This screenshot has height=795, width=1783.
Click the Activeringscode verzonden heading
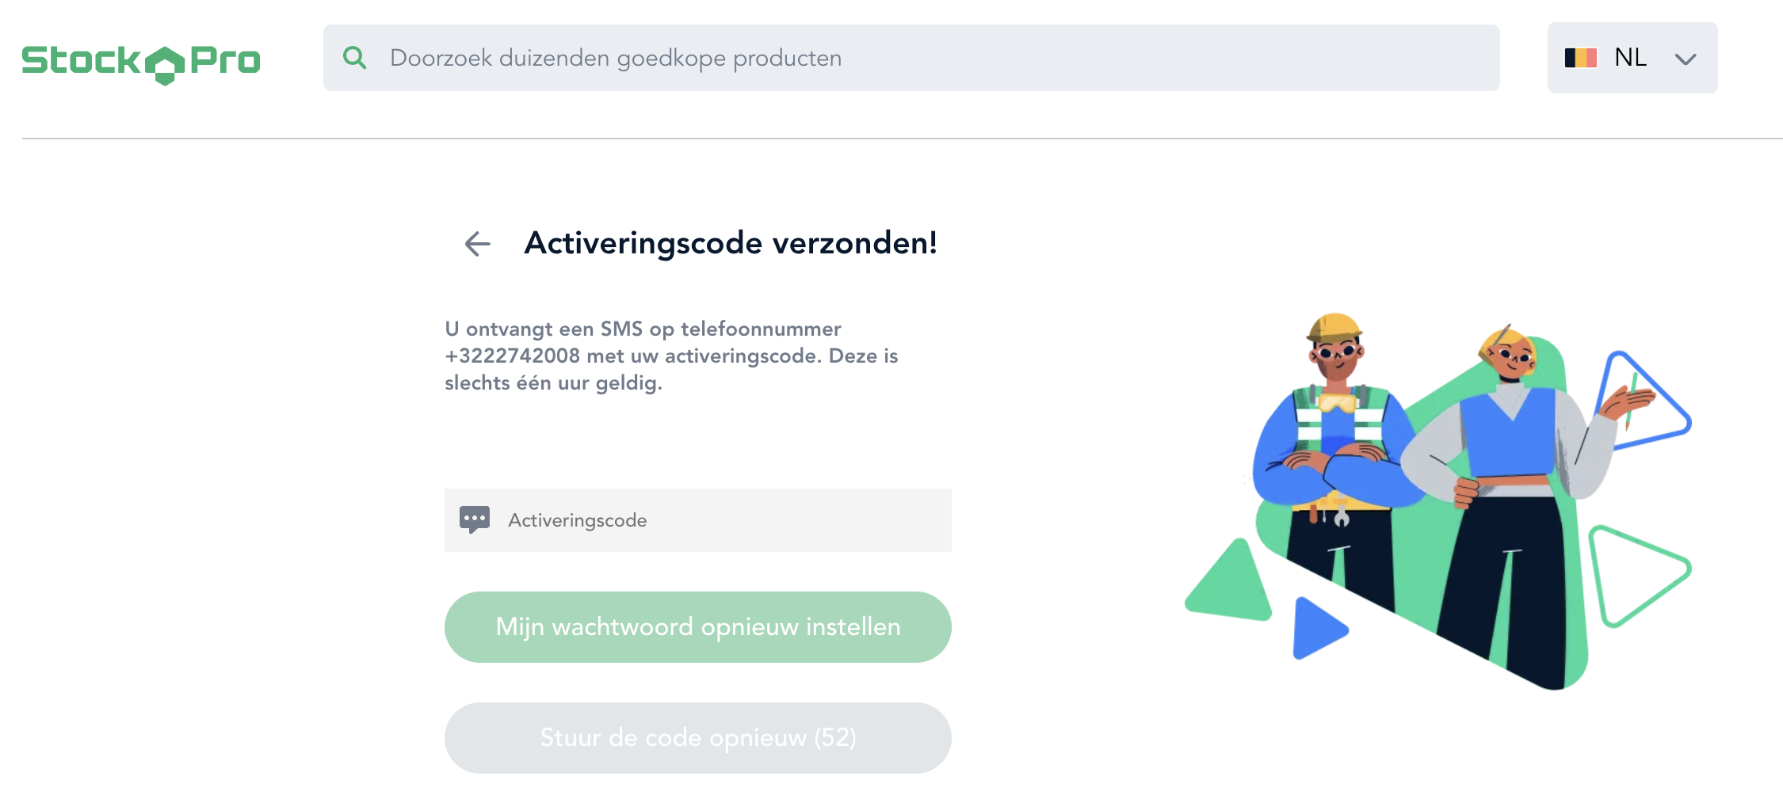[731, 243]
